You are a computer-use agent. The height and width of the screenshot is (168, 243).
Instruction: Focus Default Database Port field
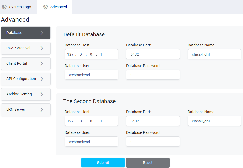click(x=153, y=54)
